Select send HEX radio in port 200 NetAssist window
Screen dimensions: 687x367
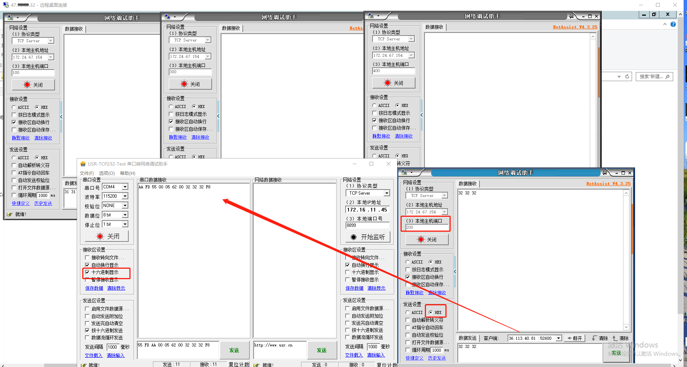click(x=431, y=312)
